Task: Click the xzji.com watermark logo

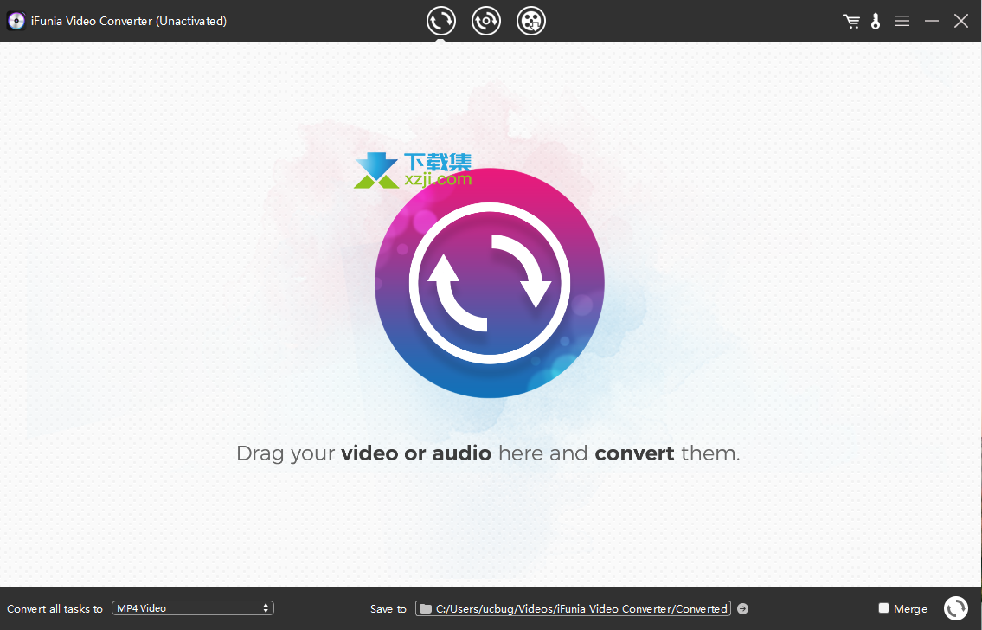Action: click(x=414, y=170)
